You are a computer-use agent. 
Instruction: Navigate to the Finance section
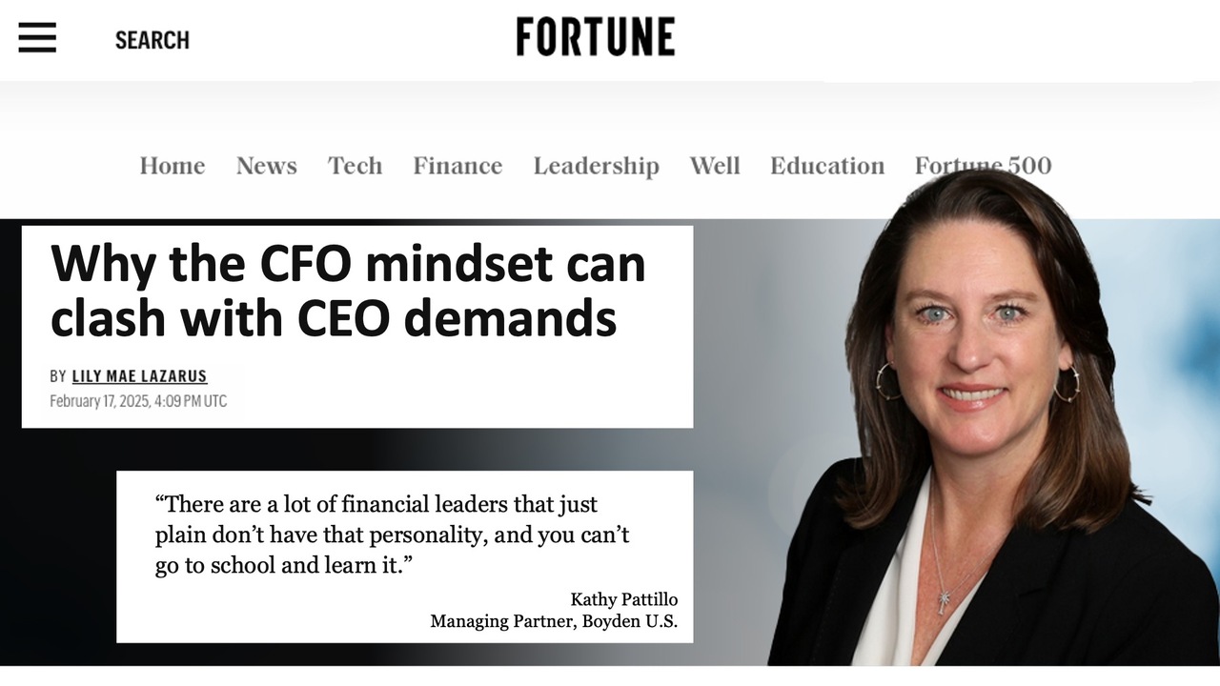(457, 166)
